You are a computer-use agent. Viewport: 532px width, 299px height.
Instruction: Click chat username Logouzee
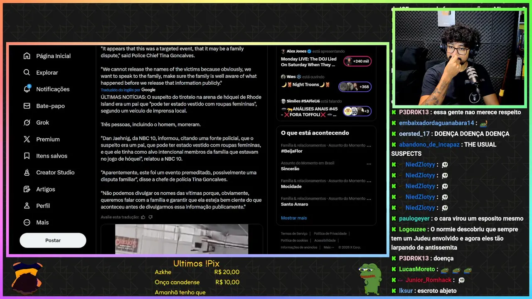coord(412,229)
